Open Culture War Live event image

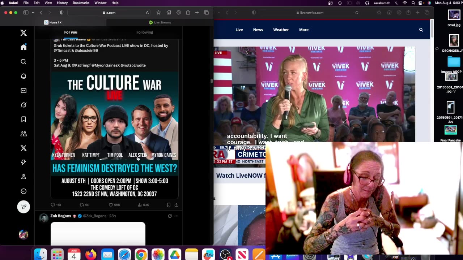[114, 135]
